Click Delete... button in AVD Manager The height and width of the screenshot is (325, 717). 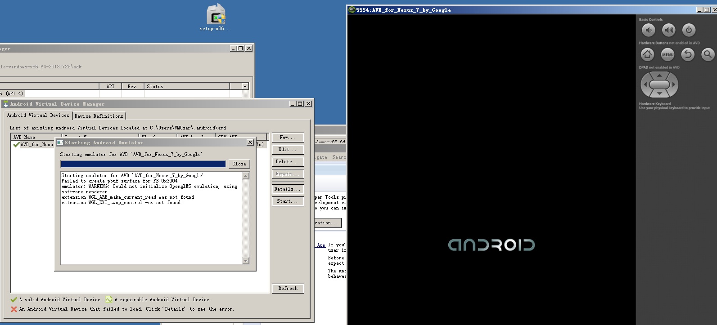click(x=288, y=162)
